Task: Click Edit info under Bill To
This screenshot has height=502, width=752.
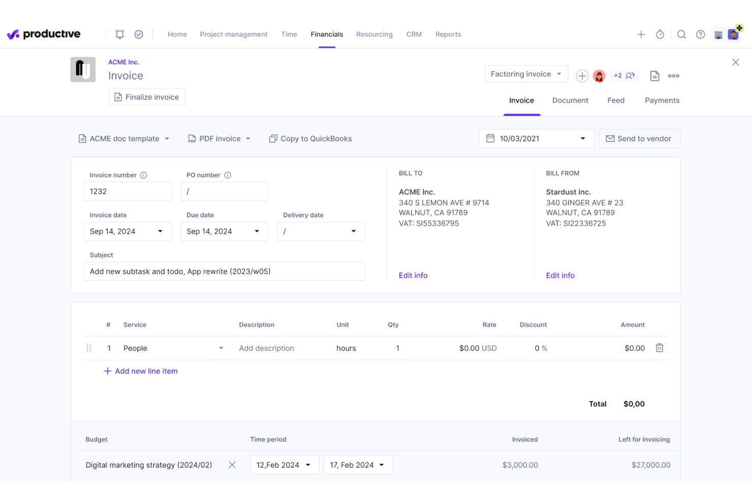Action: click(x=413, y=276)
